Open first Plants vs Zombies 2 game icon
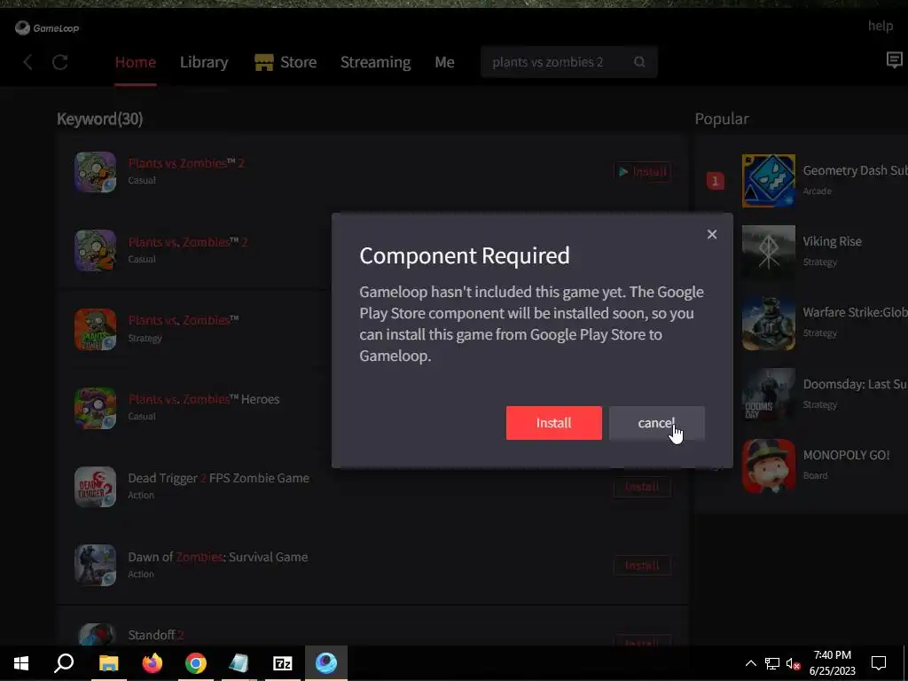908x681 pixels. click(95, 172)
